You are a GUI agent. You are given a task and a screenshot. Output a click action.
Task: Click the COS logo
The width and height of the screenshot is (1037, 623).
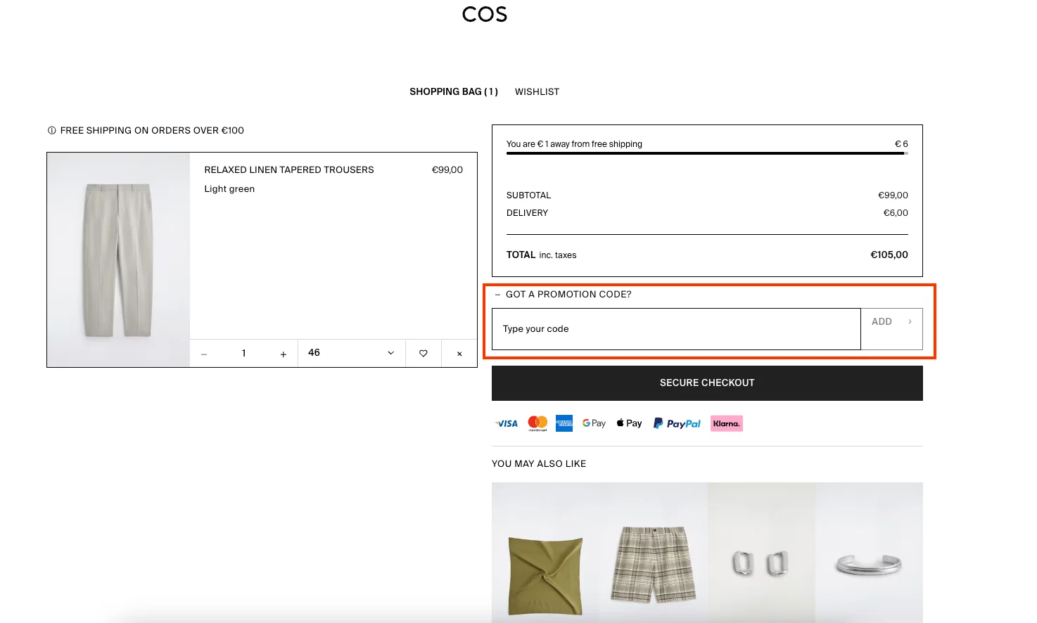click(x=485, y=14)
